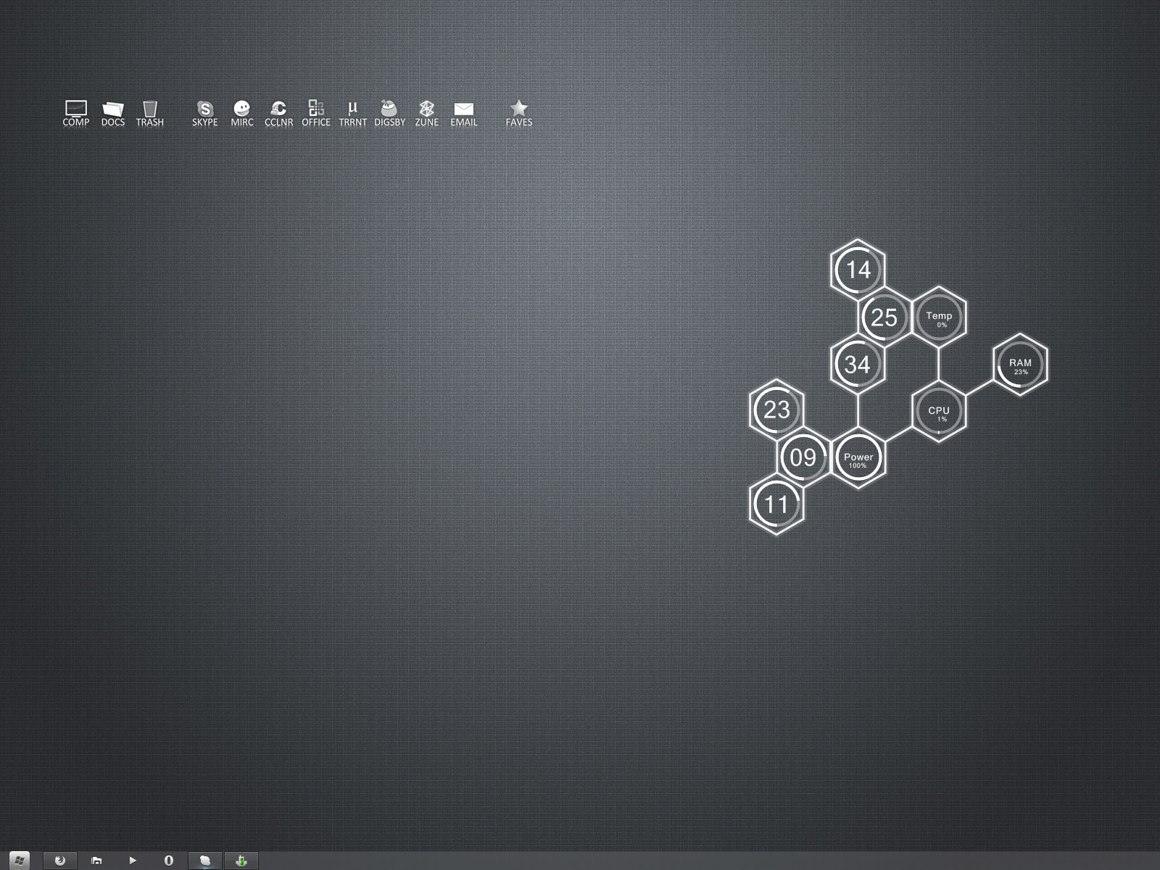Click the hexagon showing 34
This screenshot has height=870, width=1160.
[x=858, y=364]
